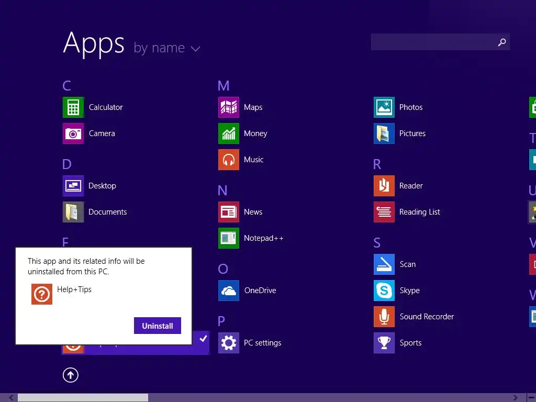
Task: Launch the Reader app icon
Action: pyautogui.click(x=384, y=186)
